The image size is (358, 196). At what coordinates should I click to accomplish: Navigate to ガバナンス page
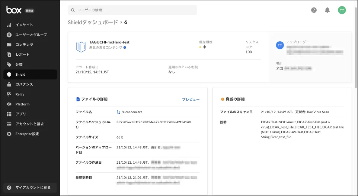tap(24, 84)
